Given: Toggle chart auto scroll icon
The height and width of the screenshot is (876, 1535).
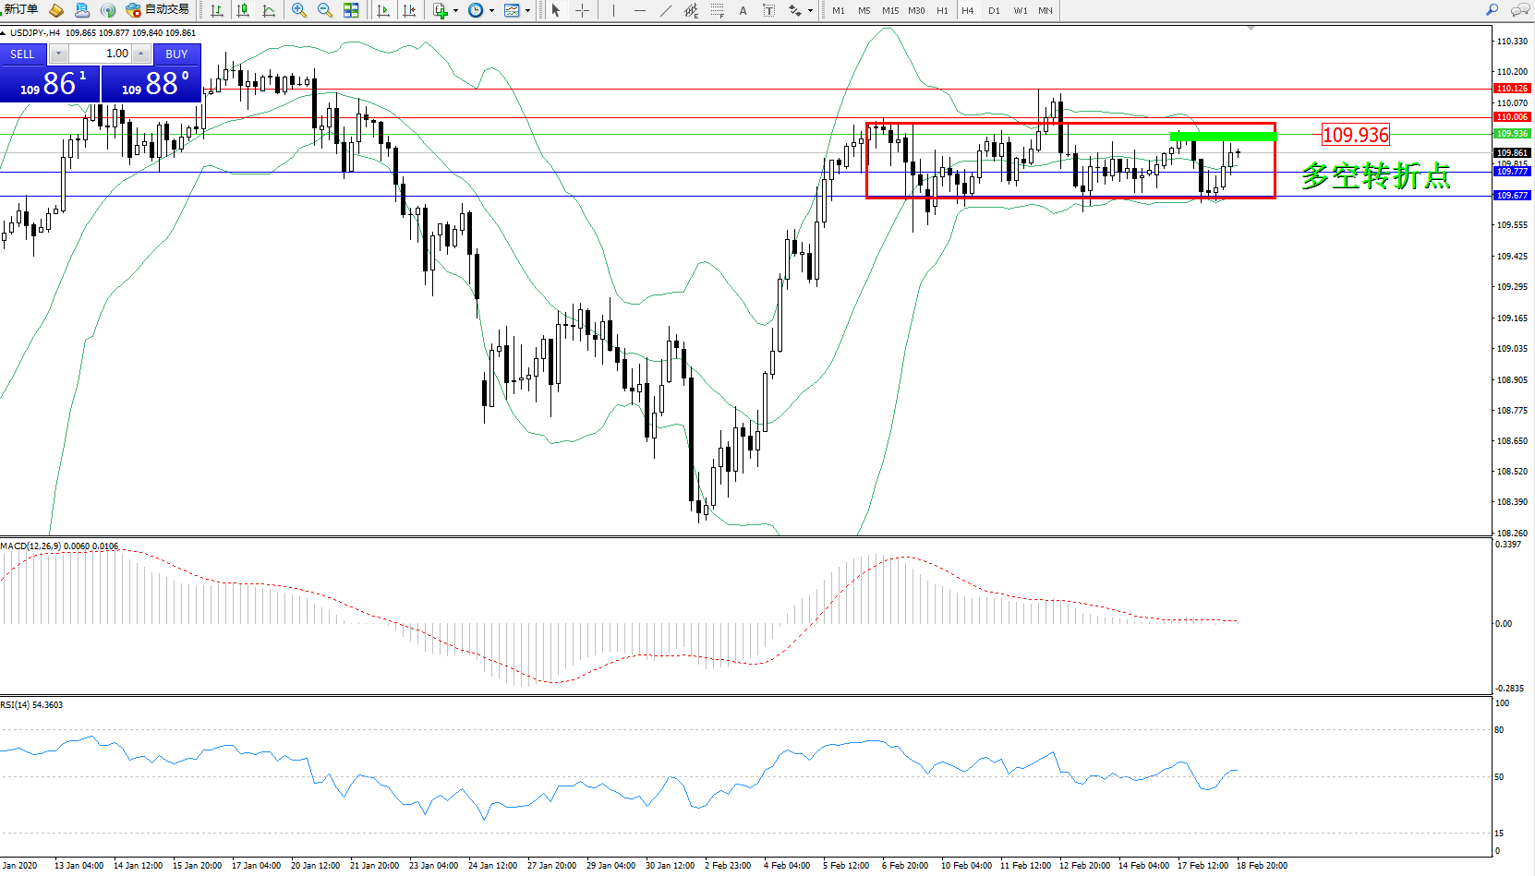Looking at the screenshot, I should click(383, 10).
